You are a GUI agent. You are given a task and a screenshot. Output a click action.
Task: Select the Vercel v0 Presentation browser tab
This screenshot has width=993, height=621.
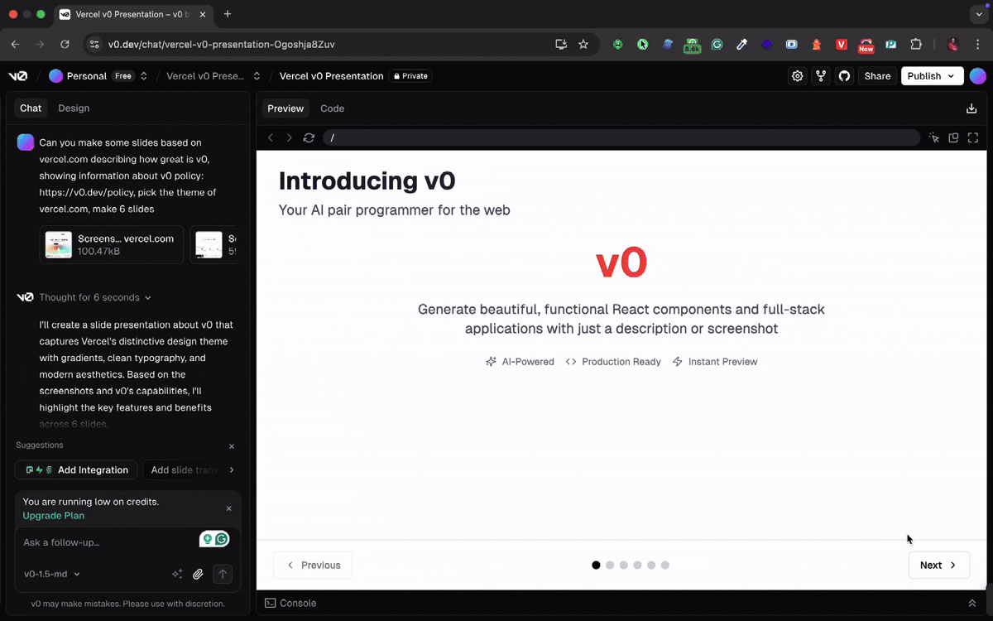[132, 14]
